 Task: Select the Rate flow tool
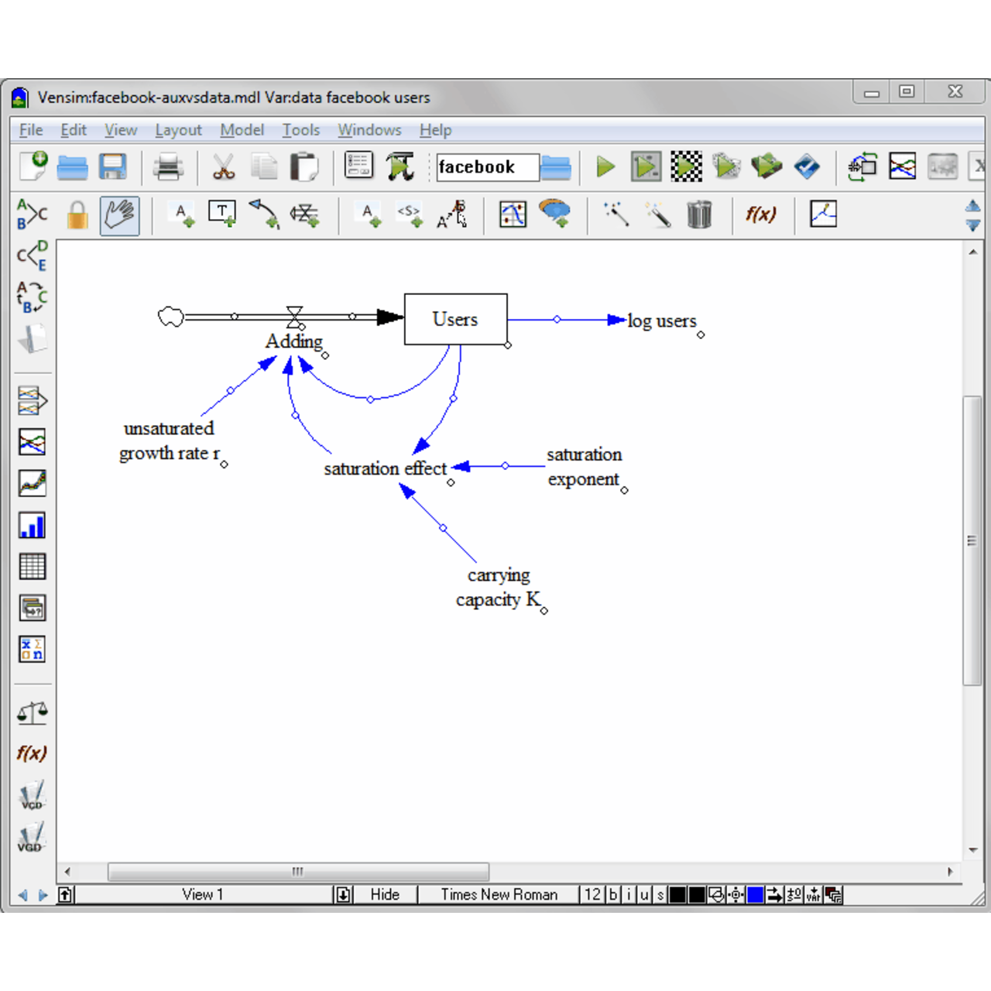pos(304,214)
